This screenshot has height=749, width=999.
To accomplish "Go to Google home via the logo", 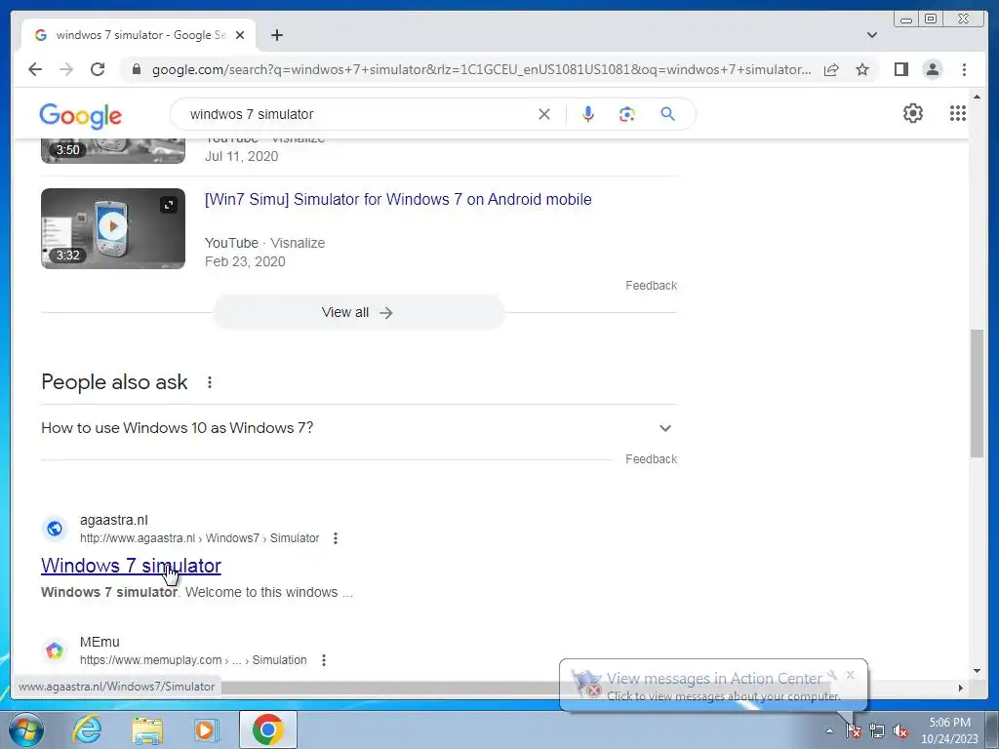I will click(80, 115).
